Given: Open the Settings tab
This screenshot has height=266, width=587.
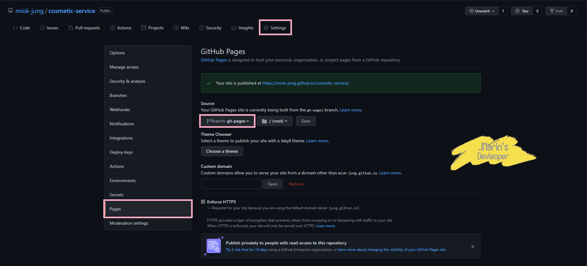Looking at the screenshot, I should tap(275, 28).
